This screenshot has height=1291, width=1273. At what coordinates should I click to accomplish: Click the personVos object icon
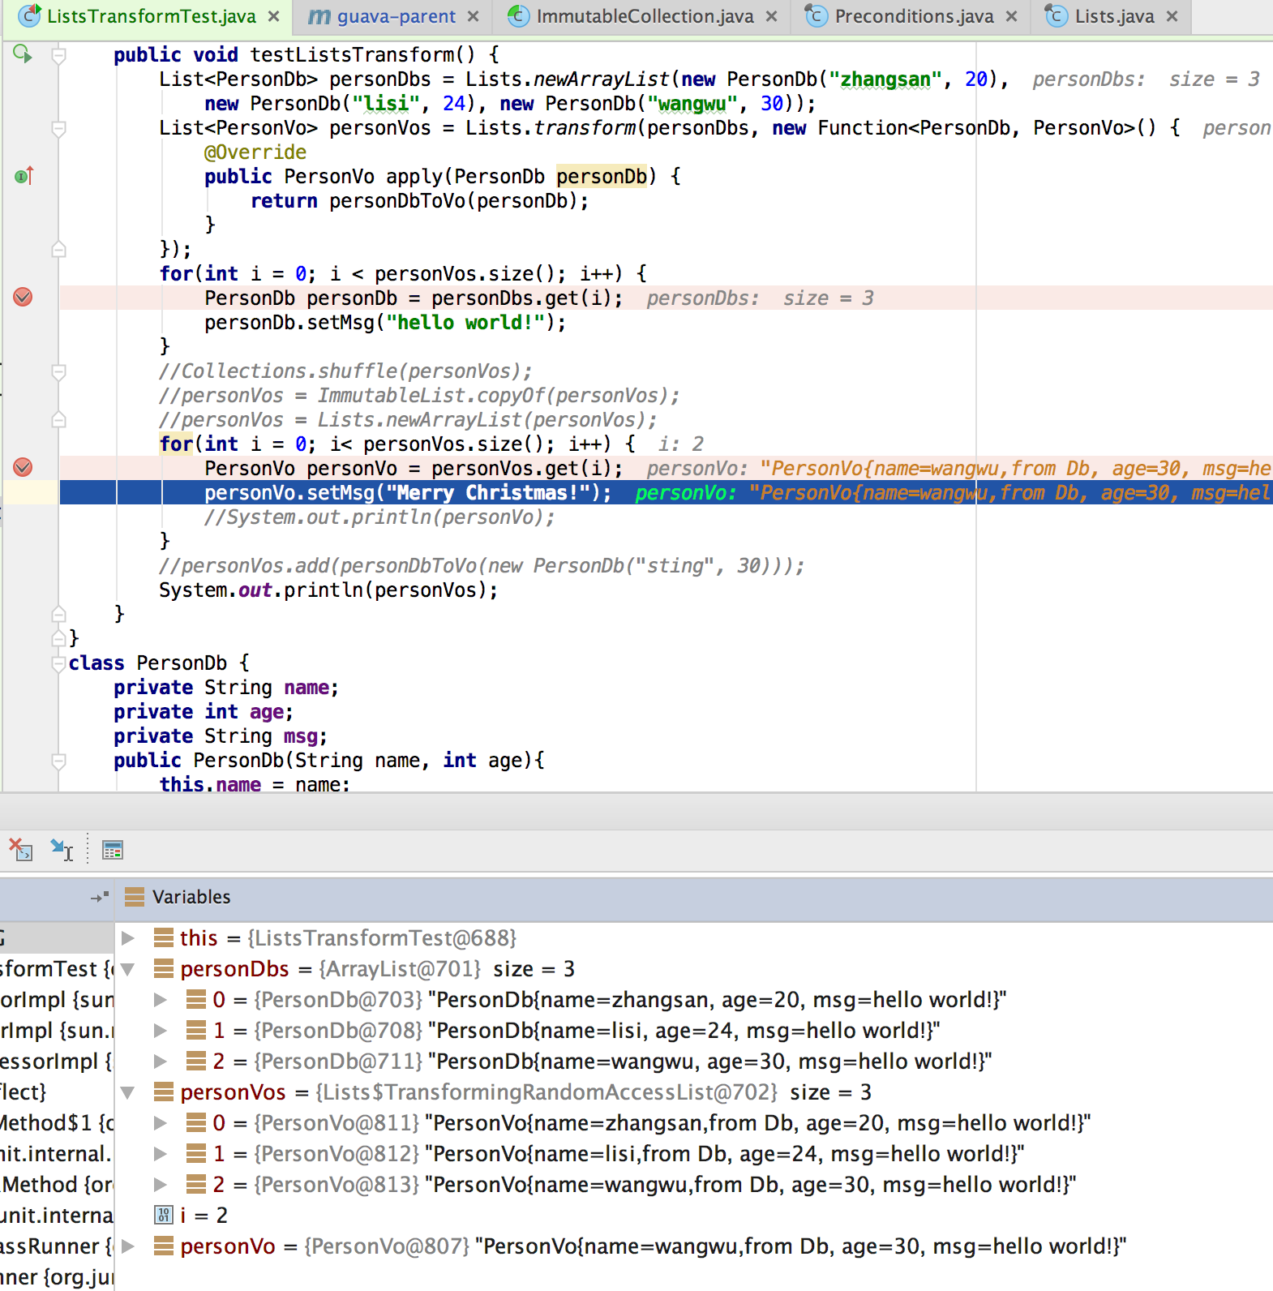[x=164, y=1092]
